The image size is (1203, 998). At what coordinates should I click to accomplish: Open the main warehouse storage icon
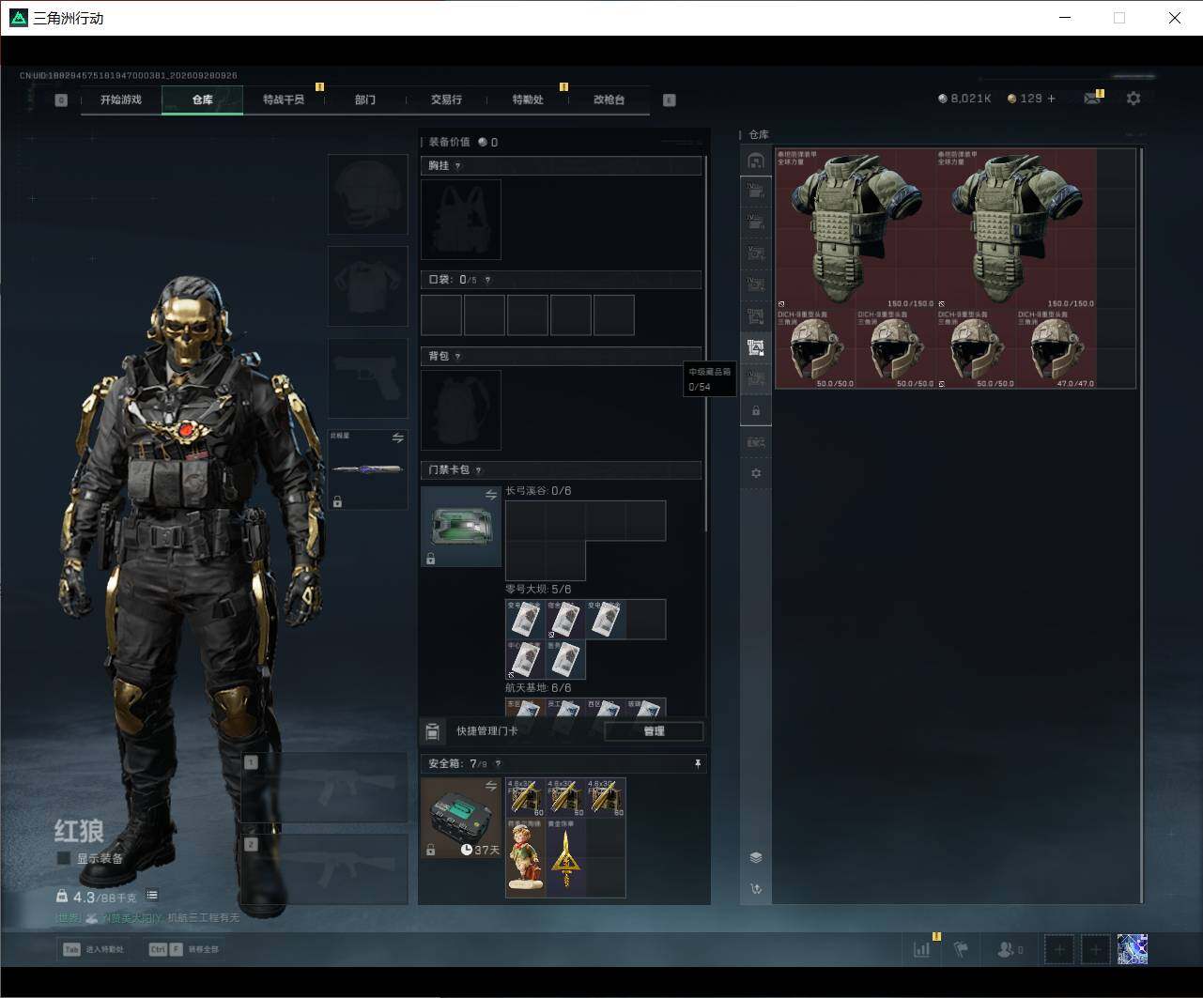tap(756, 161)
